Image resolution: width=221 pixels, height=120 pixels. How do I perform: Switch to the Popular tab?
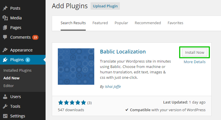pyautogui.click(x=121, y=23)
